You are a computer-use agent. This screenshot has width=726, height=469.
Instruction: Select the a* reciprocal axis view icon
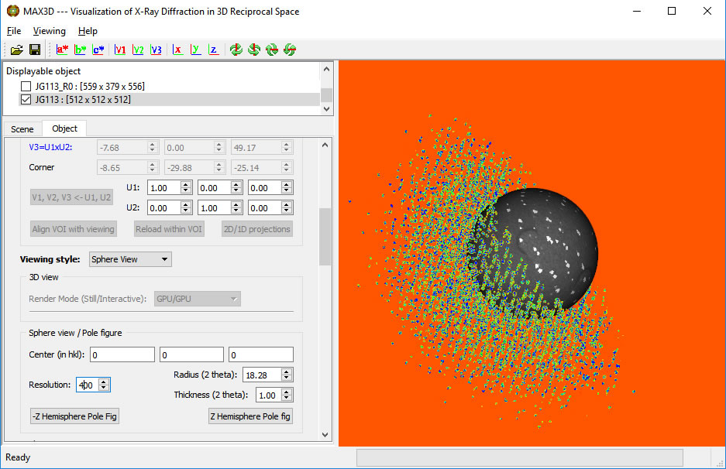[x=62, y=49]
